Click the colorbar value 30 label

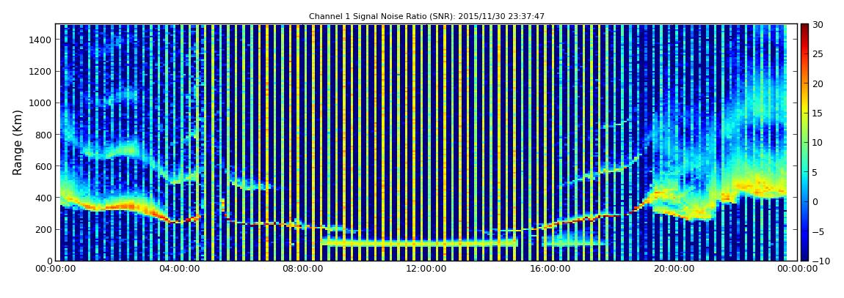point(818,25)
